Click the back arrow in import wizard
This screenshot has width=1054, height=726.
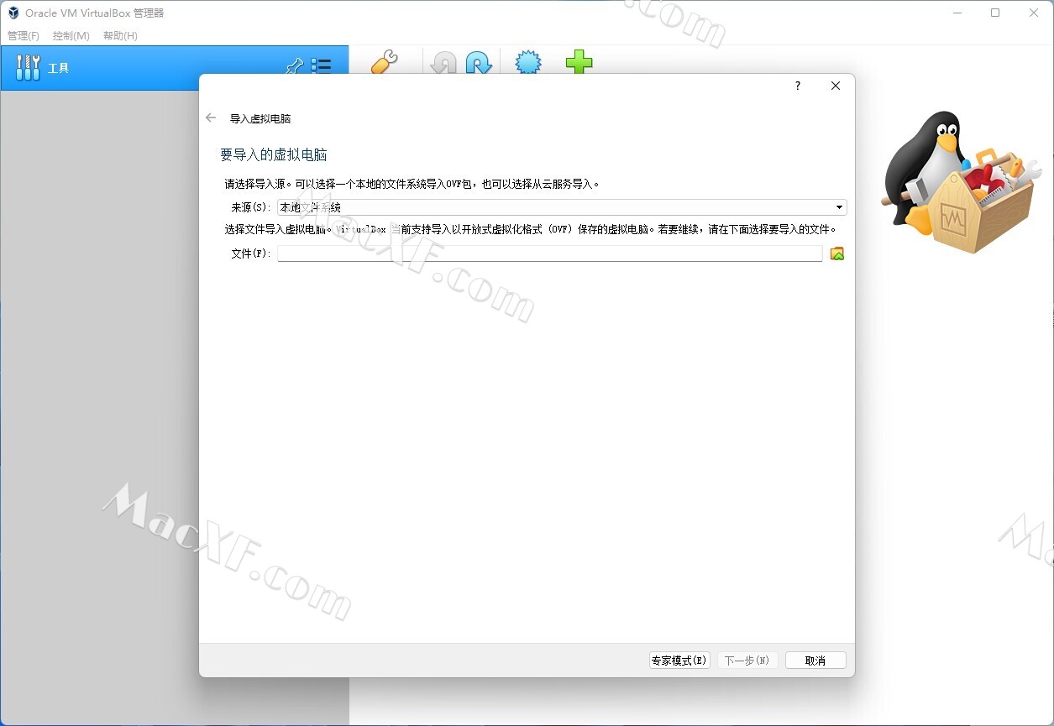coord(211,118)
